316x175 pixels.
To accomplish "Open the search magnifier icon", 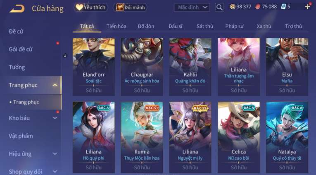I will [219, 7].
